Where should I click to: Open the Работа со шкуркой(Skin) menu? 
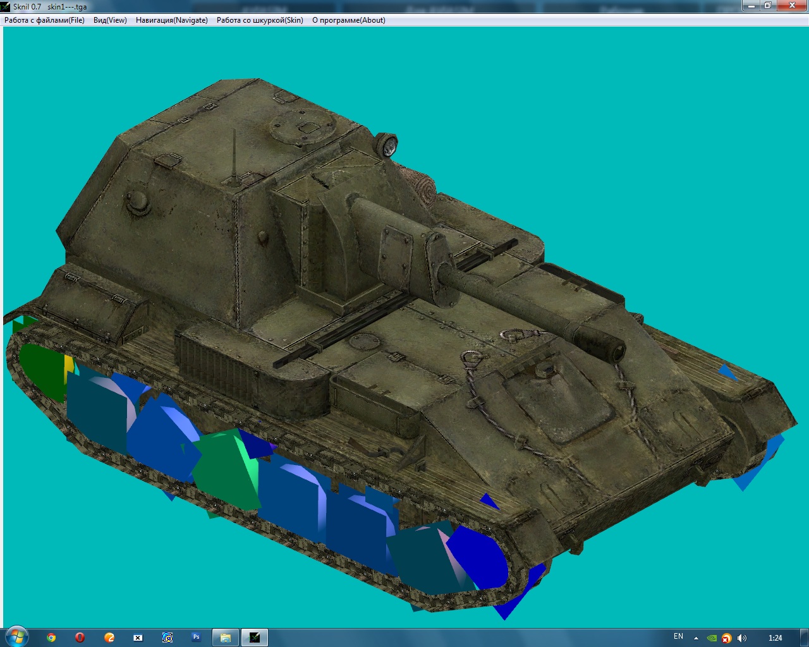[x=260, y=20]
